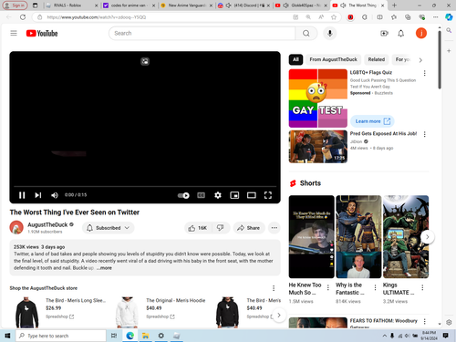Open more actions ellipsis under video

[x=275, y=228]
